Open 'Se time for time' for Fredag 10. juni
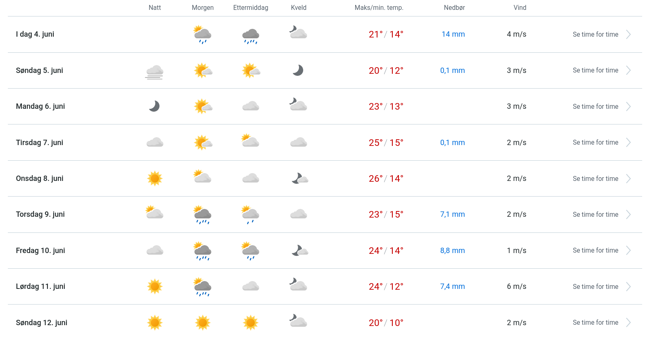This screenshot has width=650, height=340. click(x=595, y=251)
